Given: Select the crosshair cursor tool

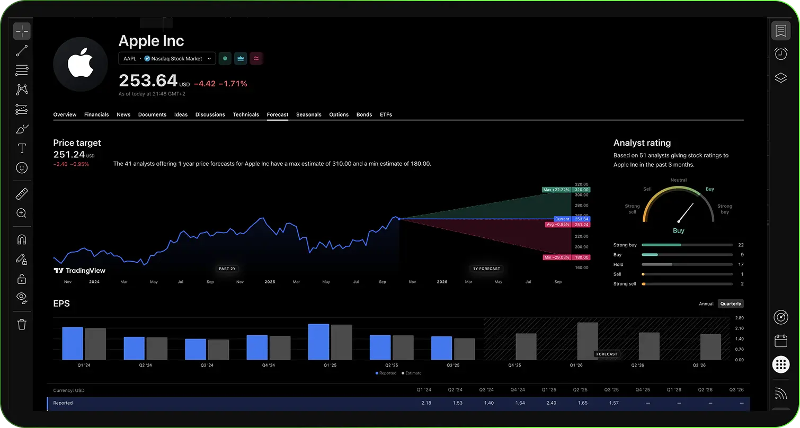Looking at the screenshot, I should (x=22, y=32).
